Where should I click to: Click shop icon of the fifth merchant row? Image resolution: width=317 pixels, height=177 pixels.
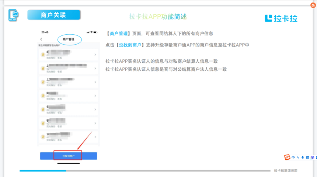pos(43,110)
